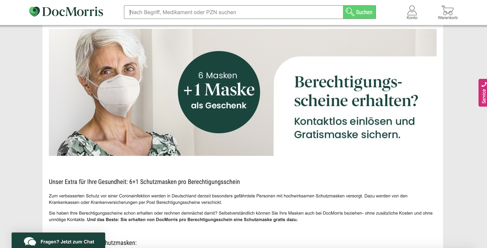
Task: Click the phone icon on Service tab
Action: tap(484, 85)
